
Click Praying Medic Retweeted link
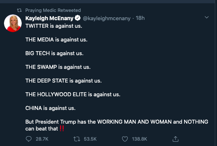click(53, 10)
